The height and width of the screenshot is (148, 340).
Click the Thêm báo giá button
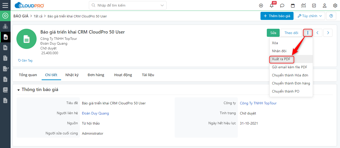tap(277, 16)
